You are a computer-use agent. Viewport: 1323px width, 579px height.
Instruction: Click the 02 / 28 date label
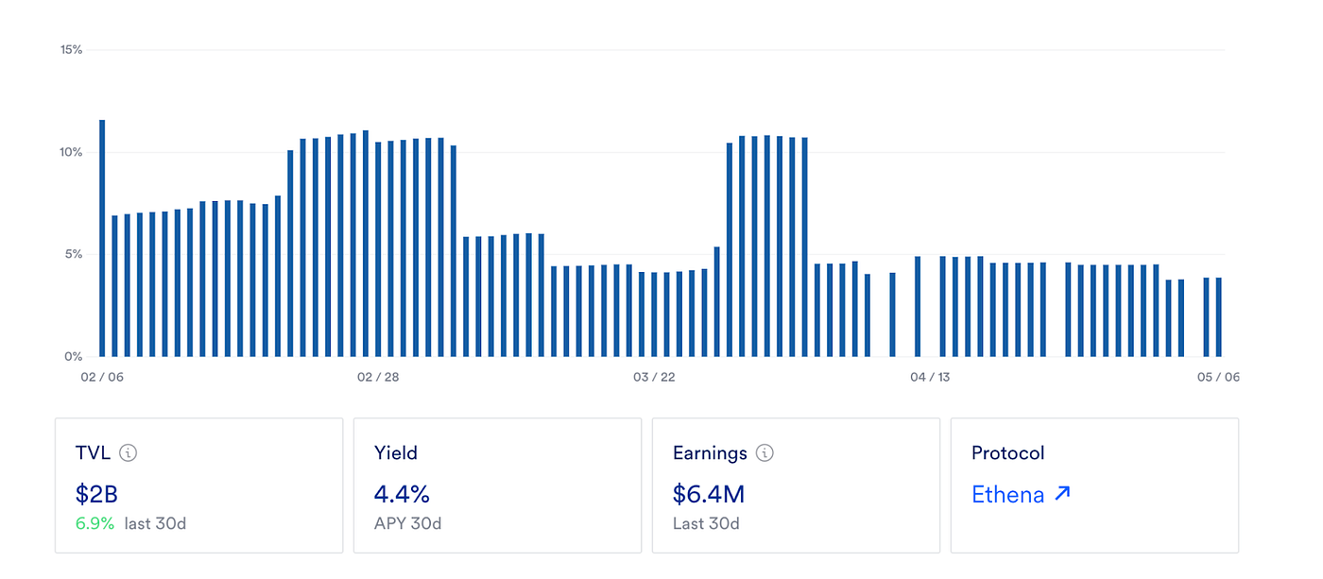coord(377,377)
